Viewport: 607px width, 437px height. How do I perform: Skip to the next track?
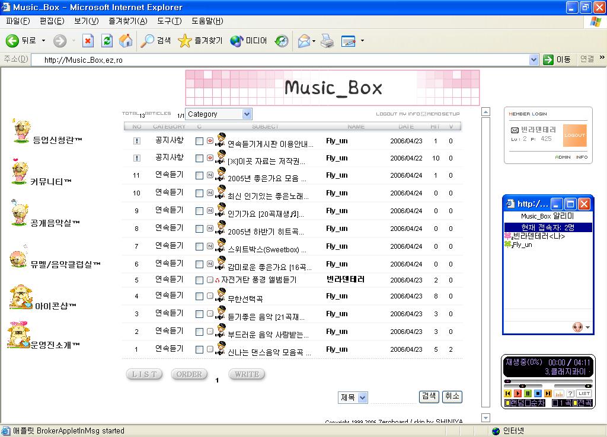coord(548,393)
